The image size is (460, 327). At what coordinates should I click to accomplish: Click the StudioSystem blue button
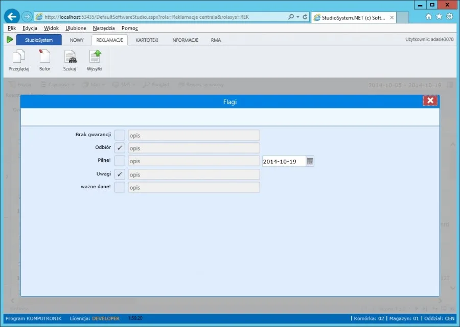(39, 40)
